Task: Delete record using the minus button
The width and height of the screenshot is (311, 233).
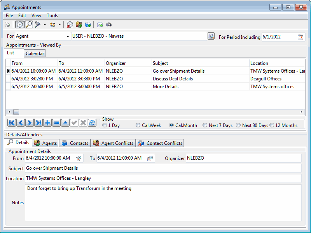Action: (x=56, y=123)
